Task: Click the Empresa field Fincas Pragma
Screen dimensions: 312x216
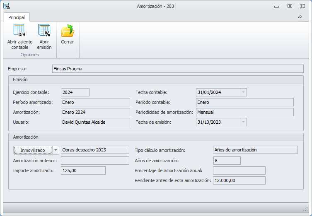Action: click(177, 69)
